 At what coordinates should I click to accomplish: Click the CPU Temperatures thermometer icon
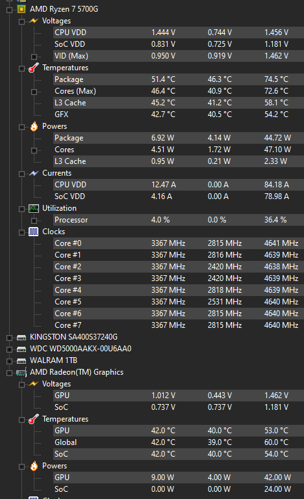[x=34, y=68]
